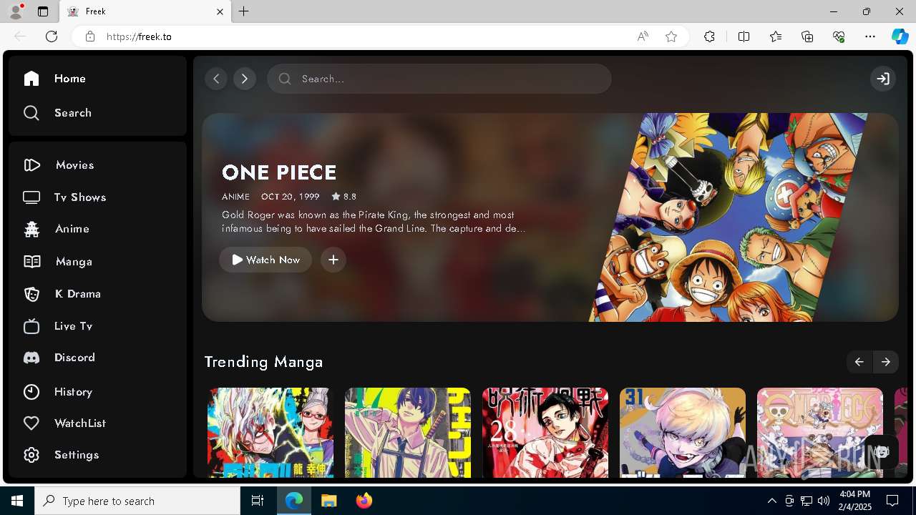Open Settings and more menu
Screen dimensions: 916x515
point(870,36)
